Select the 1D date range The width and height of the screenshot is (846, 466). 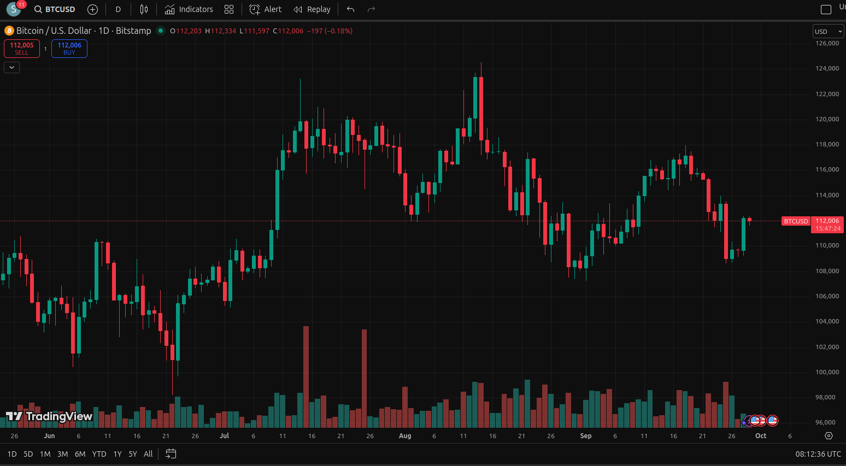pyautogui.click(x=12, y=454)
